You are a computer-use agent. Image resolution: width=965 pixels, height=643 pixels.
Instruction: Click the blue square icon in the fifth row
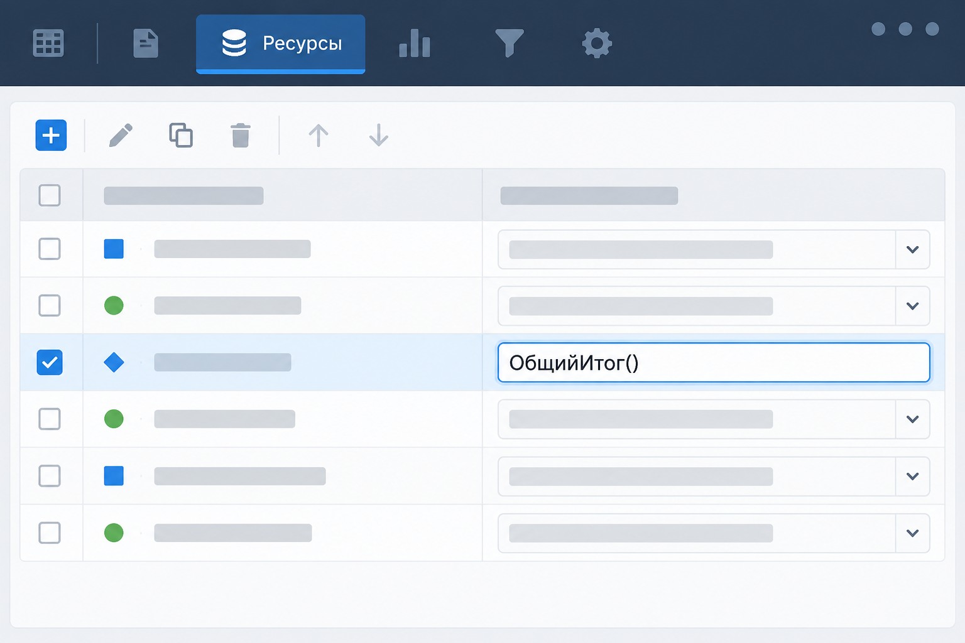click(x=114, y=476)
